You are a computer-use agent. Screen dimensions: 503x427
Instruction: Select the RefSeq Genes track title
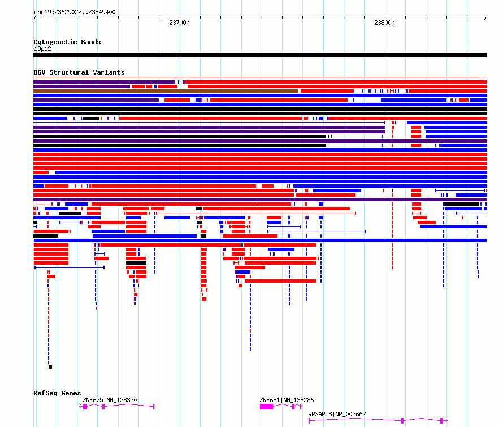pyautogui.click(x=57, y=393)
